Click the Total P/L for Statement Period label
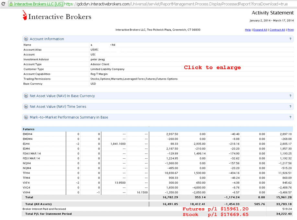 tap(49, 214)
